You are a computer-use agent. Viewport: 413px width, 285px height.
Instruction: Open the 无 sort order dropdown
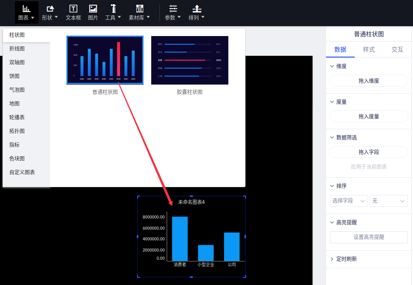click(x=389, y=200)
